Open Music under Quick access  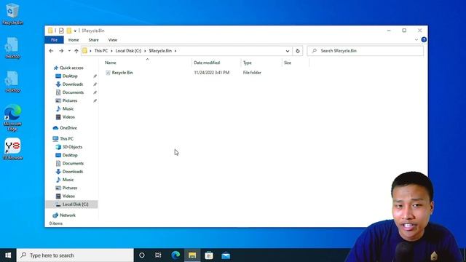coord(68,108)
